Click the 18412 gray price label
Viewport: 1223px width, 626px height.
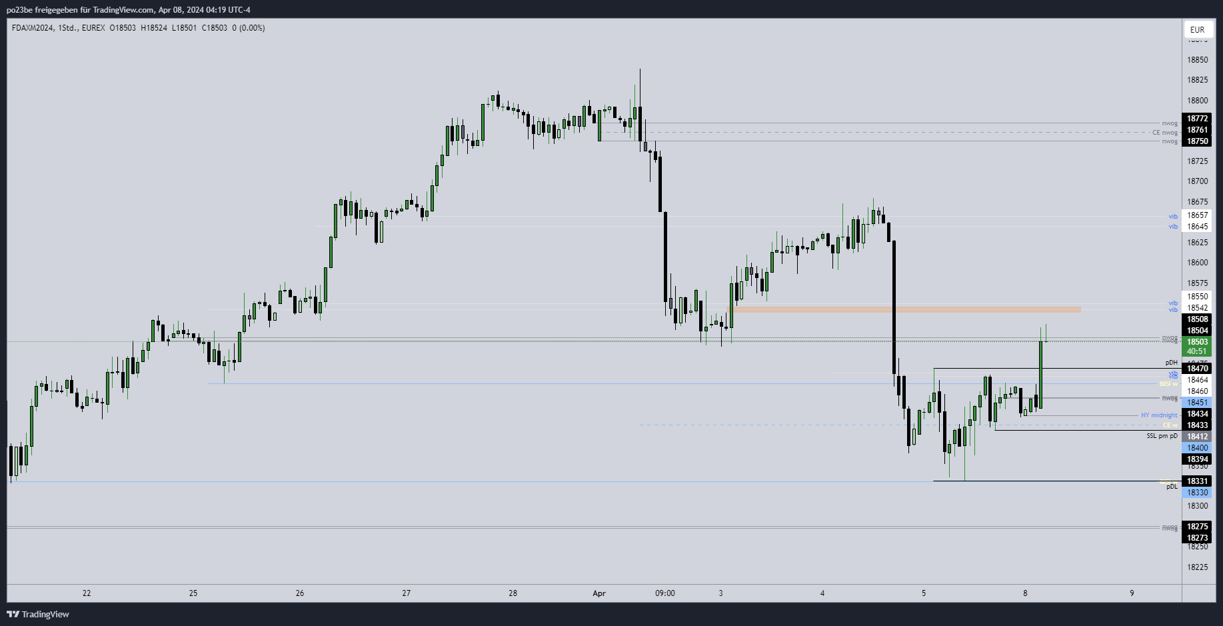coord(1197,437)
